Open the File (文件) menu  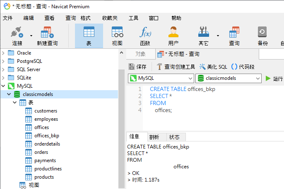coord(7,18)
